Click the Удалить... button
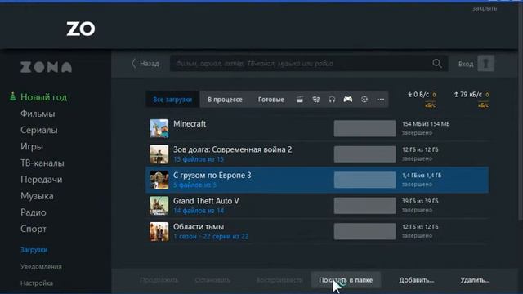 tap(475, 280)
